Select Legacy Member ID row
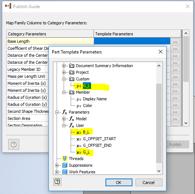195x194 pixels. [28, 69]
